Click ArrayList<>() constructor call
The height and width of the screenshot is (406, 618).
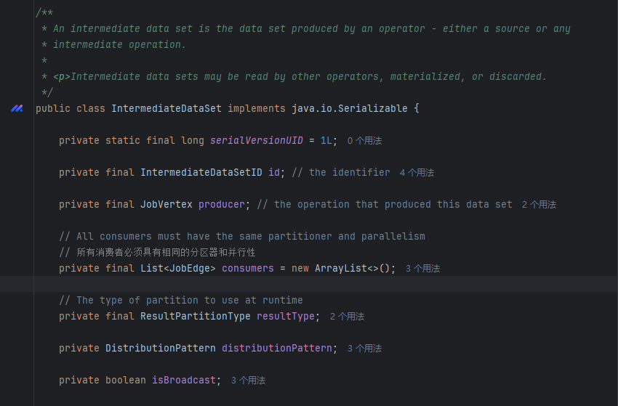tap(353, 268)
